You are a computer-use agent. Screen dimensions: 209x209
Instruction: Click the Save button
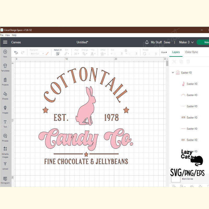[x=167, y=42]
